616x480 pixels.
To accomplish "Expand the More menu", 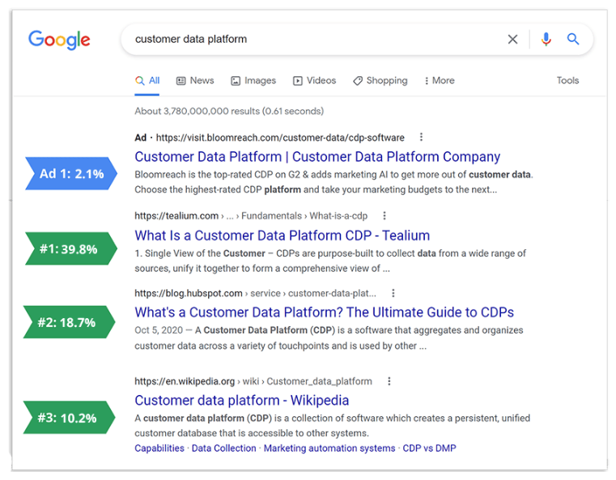I will [x=440, y=80].
